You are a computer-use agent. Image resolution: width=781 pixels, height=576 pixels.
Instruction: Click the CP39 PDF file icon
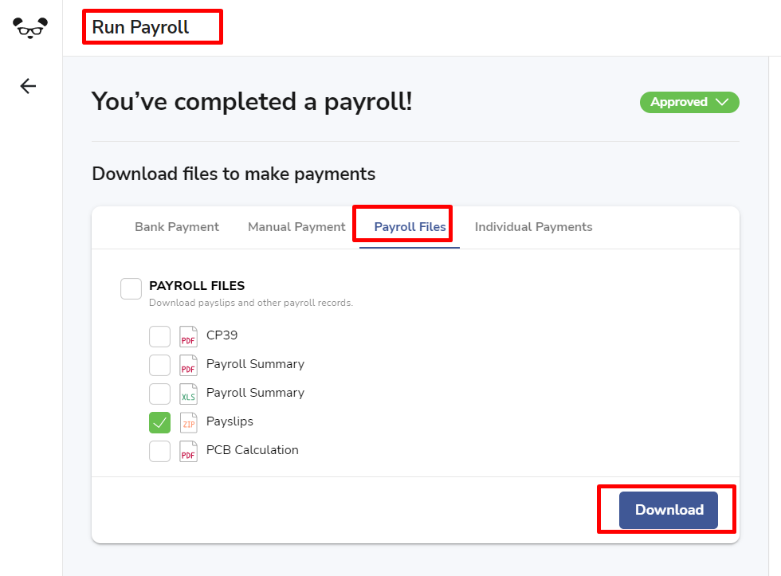click(188, 336)
